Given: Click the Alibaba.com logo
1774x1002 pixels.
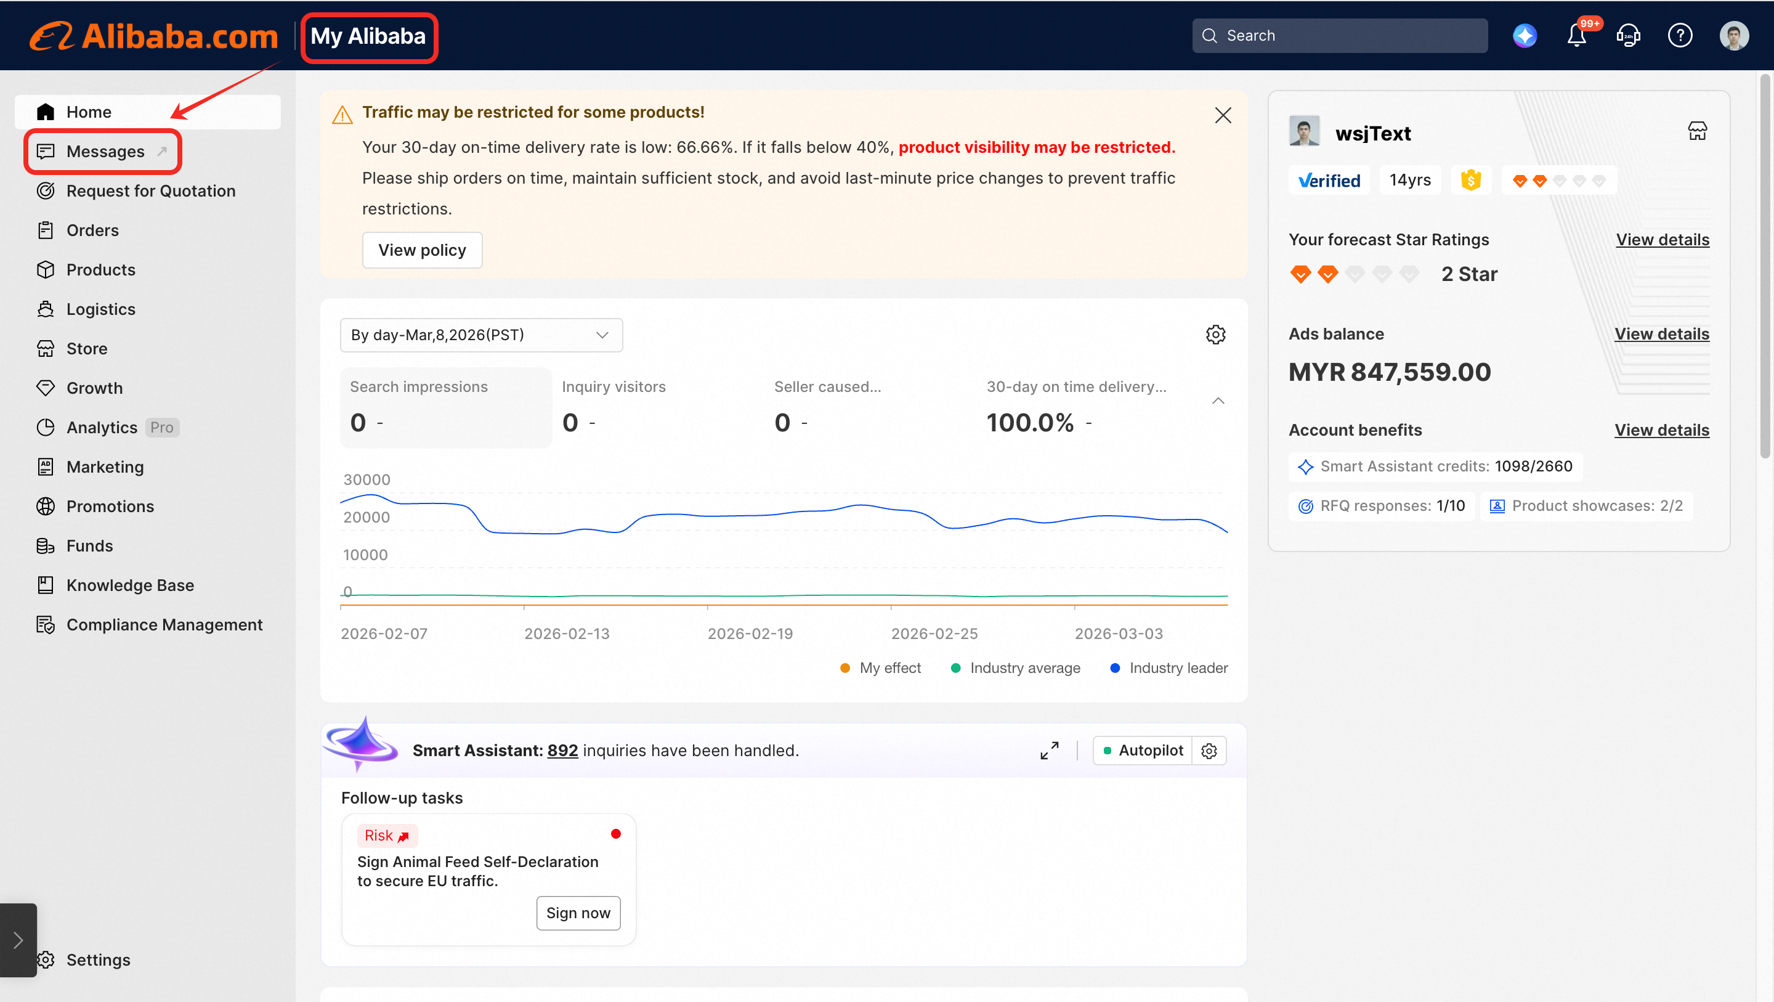Looking at the screenshot, I should tap(153, 36).
